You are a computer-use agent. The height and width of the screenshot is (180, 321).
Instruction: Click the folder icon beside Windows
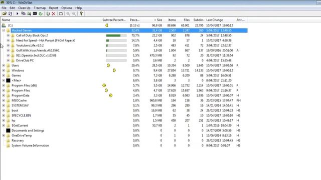pos(8,70)
